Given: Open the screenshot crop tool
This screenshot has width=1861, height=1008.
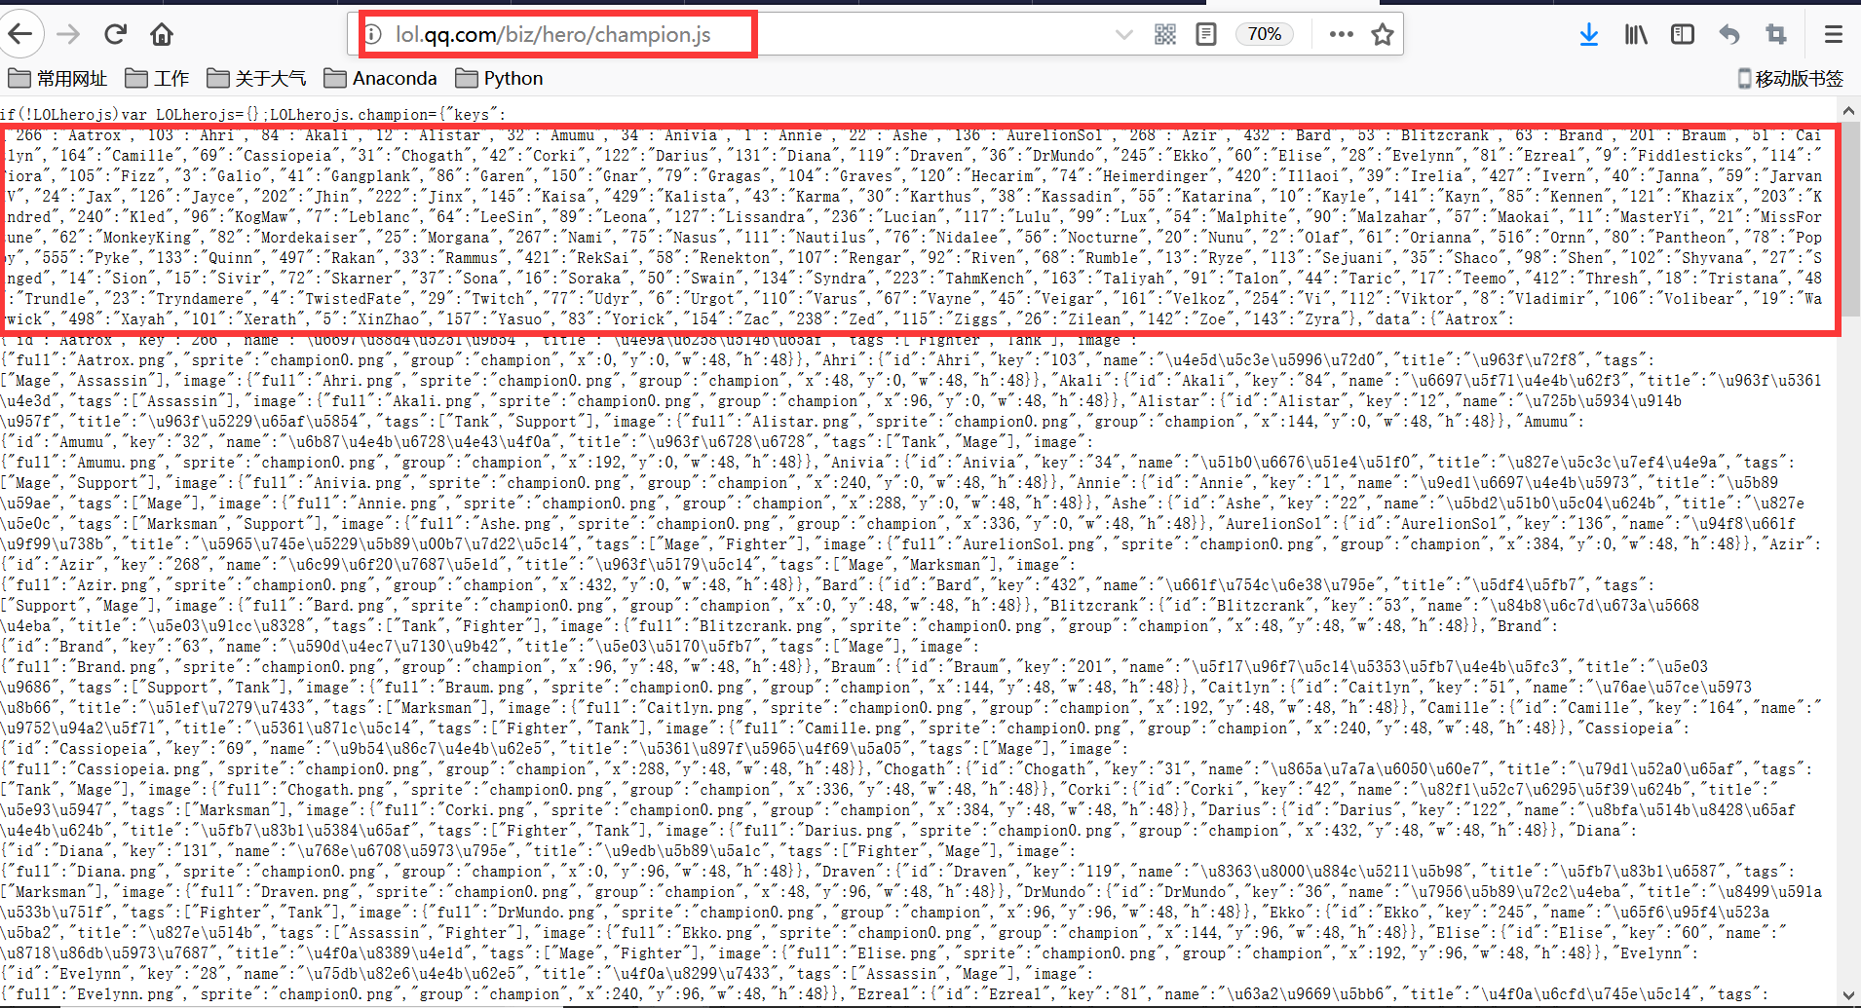Looking at the screenshot, I should (1776, 35).
